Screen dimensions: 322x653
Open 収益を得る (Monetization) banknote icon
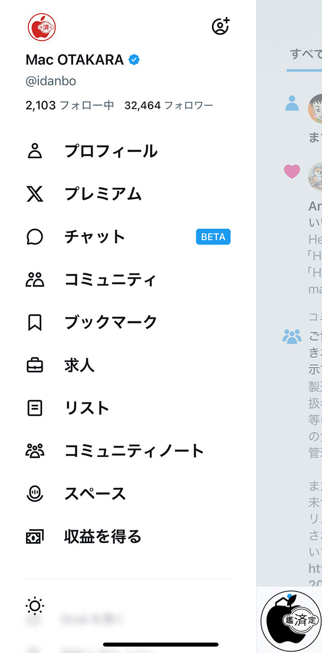[34, 536]
